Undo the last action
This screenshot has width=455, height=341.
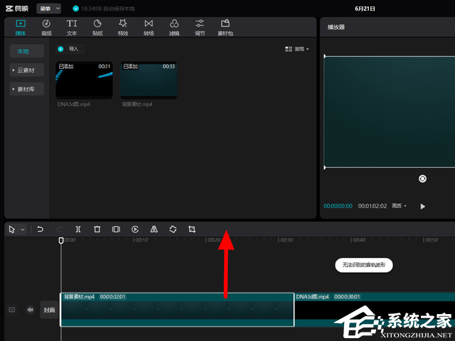[x=40, y=229]
